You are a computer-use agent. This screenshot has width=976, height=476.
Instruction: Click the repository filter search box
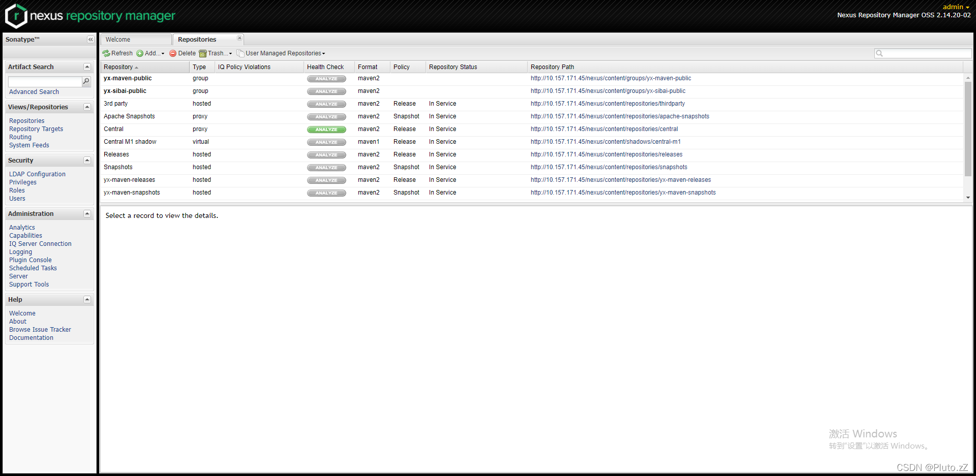pyautogui.click(x=923, y=53)
